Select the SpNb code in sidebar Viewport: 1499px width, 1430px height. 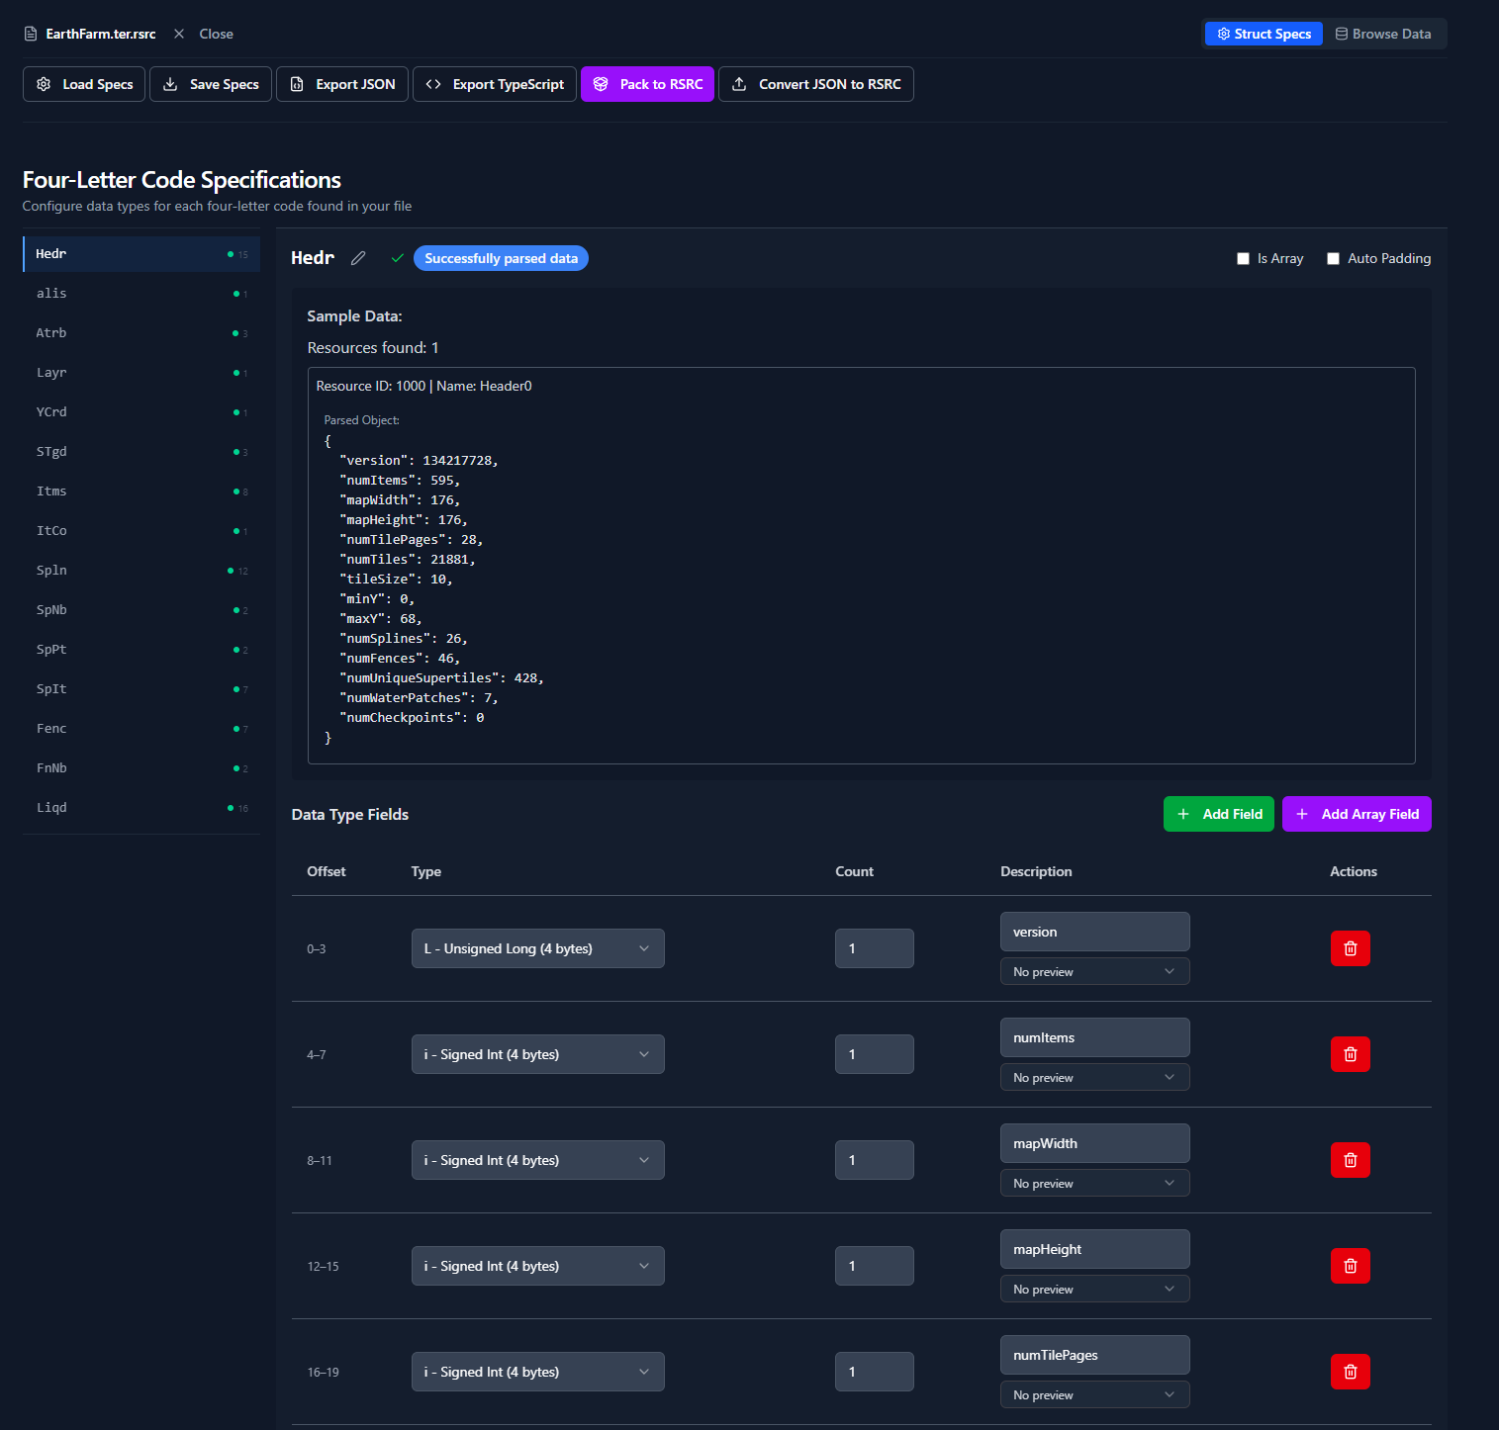[141, 610]
